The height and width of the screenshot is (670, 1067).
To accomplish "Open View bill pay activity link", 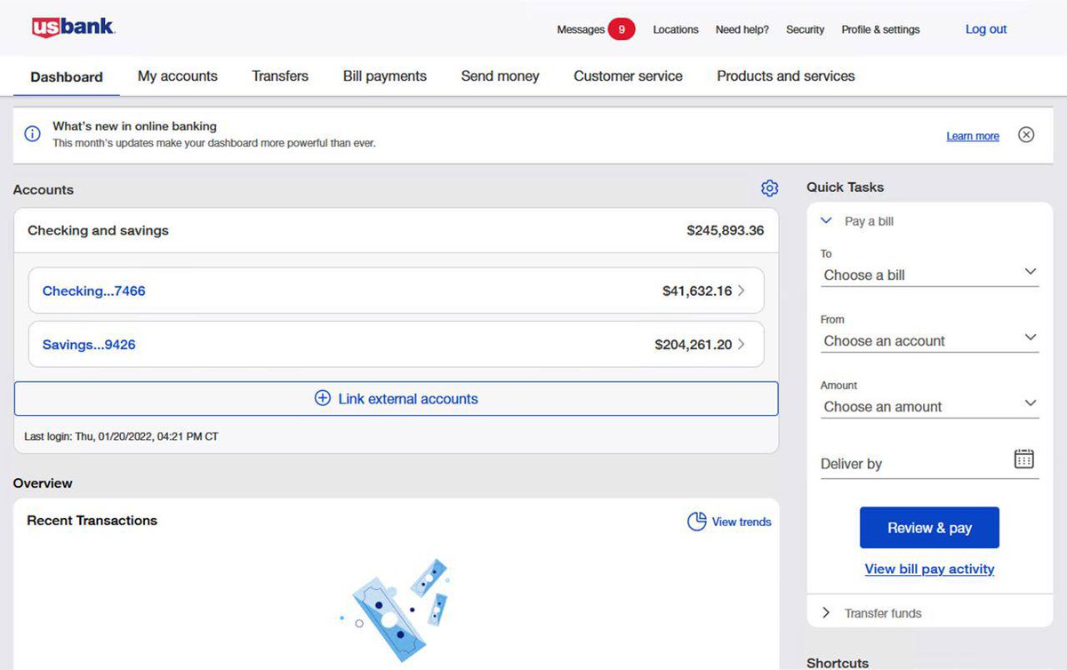I will (x=929, y=569).
